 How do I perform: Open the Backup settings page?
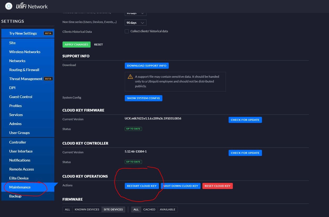(15, 196)
